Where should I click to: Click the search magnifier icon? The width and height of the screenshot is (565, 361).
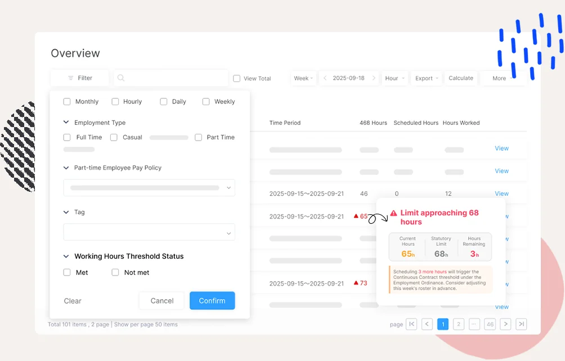pos(121,78)
